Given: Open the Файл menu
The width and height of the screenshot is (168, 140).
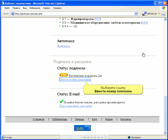Looking at the screenshot, I should (x=7, y=8).
